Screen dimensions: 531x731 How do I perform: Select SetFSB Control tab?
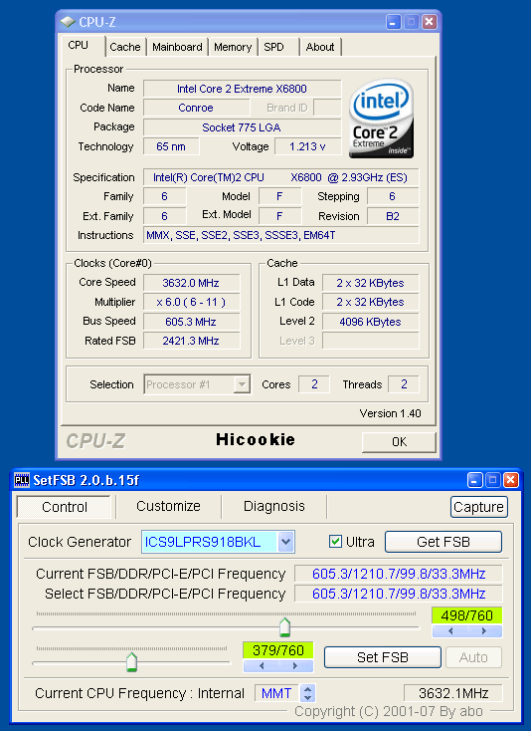pos(65,507)
